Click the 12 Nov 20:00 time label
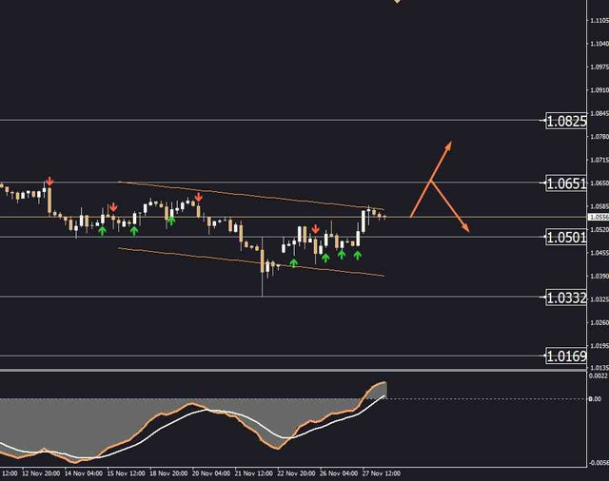 [41, 473]
